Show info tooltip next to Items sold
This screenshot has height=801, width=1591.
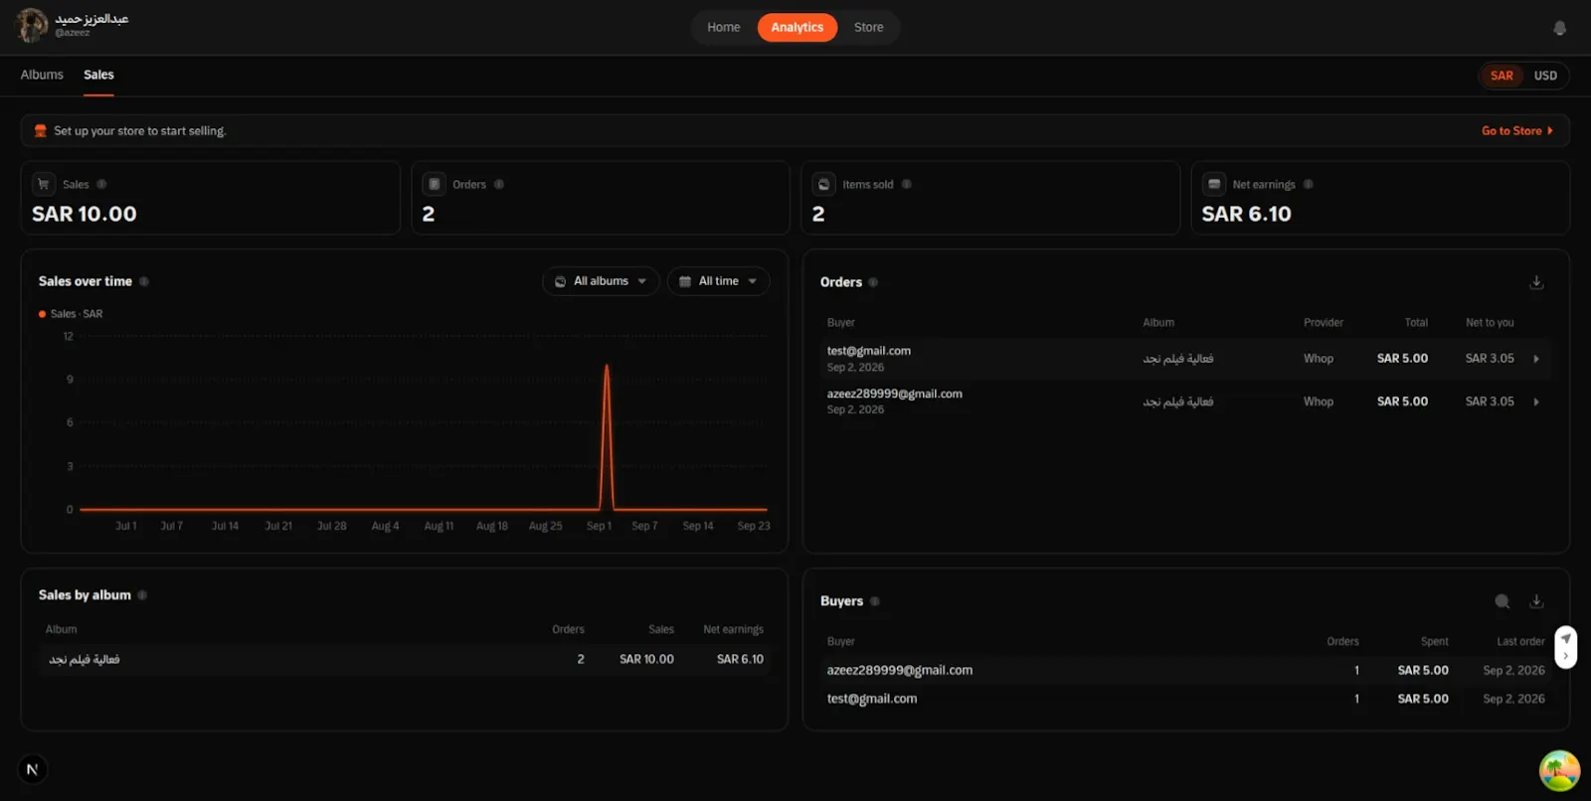click(906, 184)
